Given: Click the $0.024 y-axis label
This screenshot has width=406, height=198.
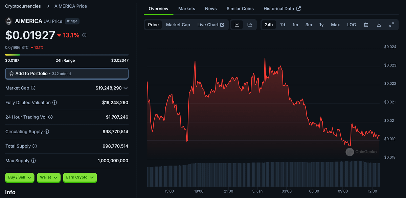Looking at the screenshot, I should [x=390, y=47].
